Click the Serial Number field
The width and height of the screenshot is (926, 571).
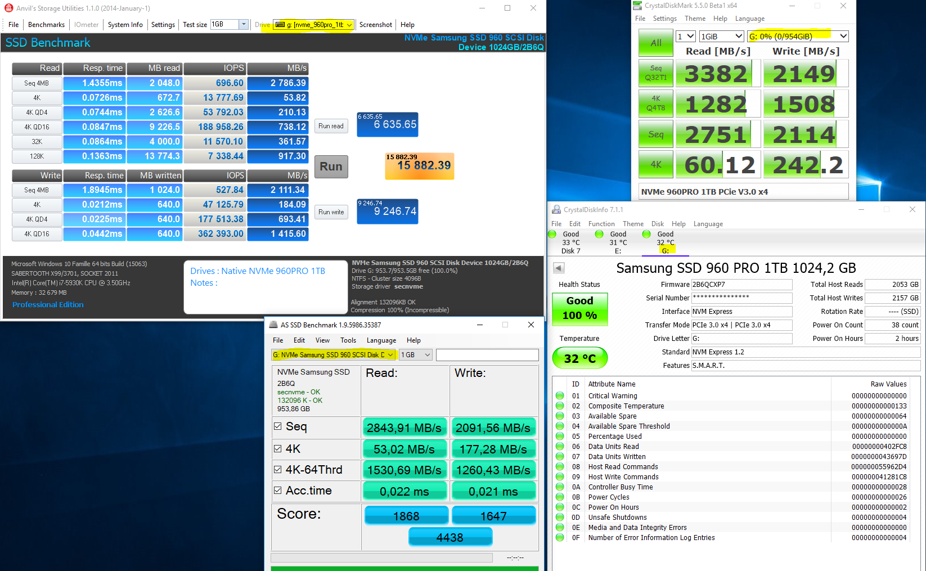(741, 298)
